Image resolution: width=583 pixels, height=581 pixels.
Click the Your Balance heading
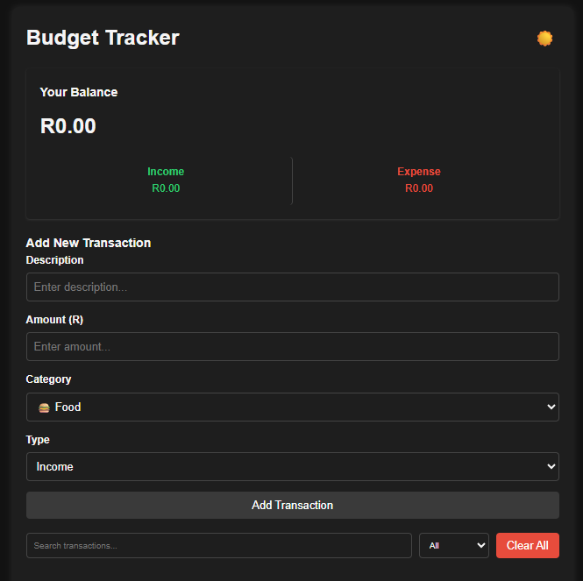79,92
